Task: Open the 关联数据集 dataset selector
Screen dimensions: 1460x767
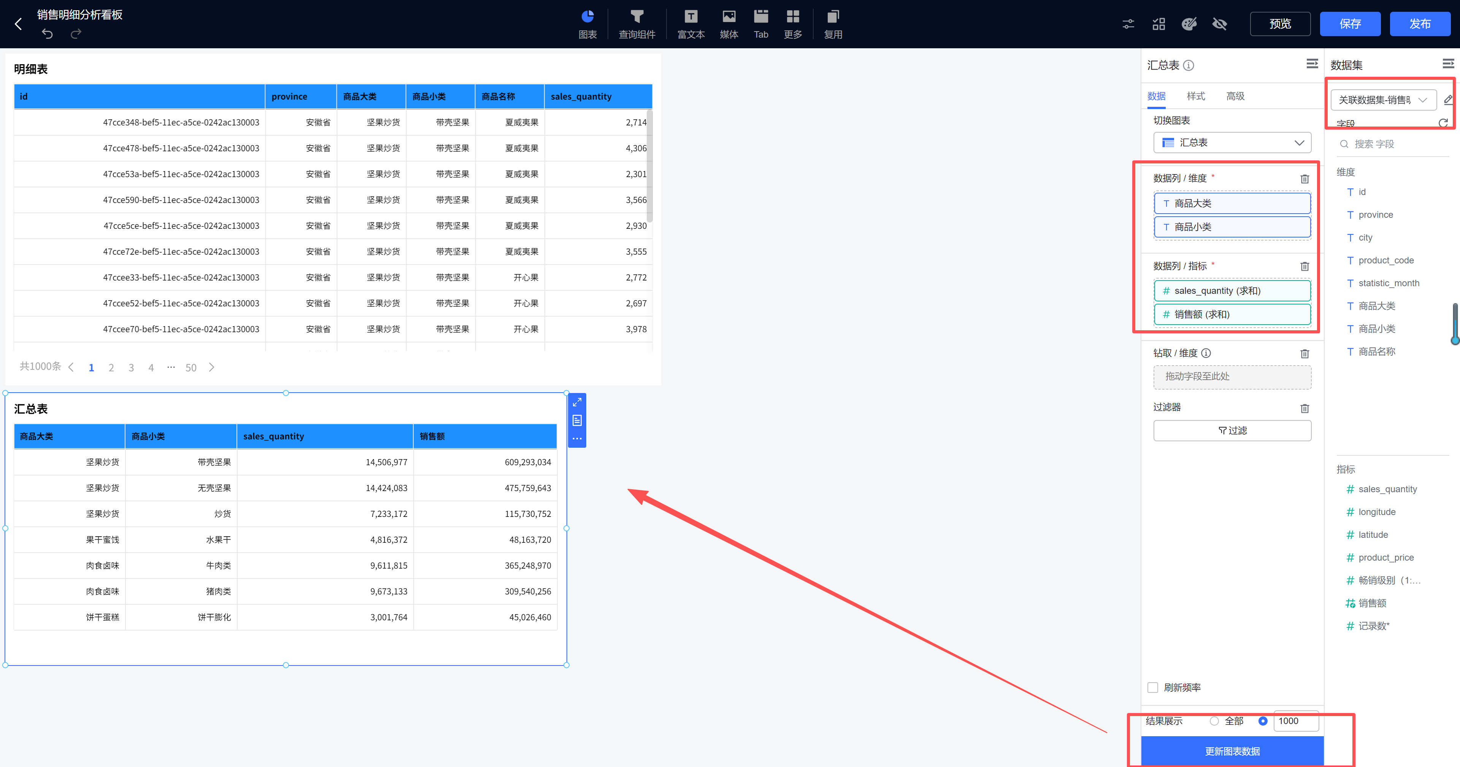Action: point(1383,100)
